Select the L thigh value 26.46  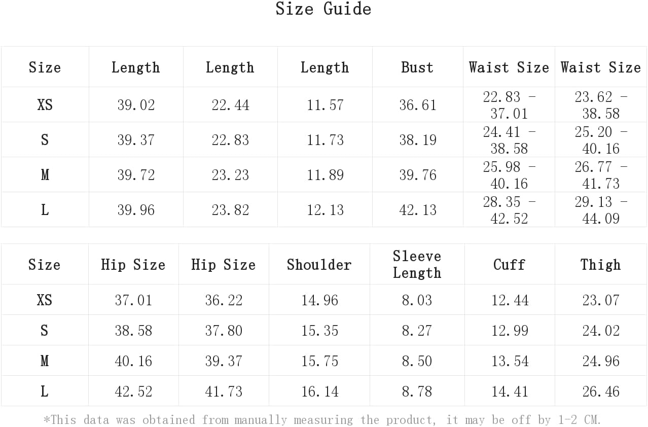601,392
